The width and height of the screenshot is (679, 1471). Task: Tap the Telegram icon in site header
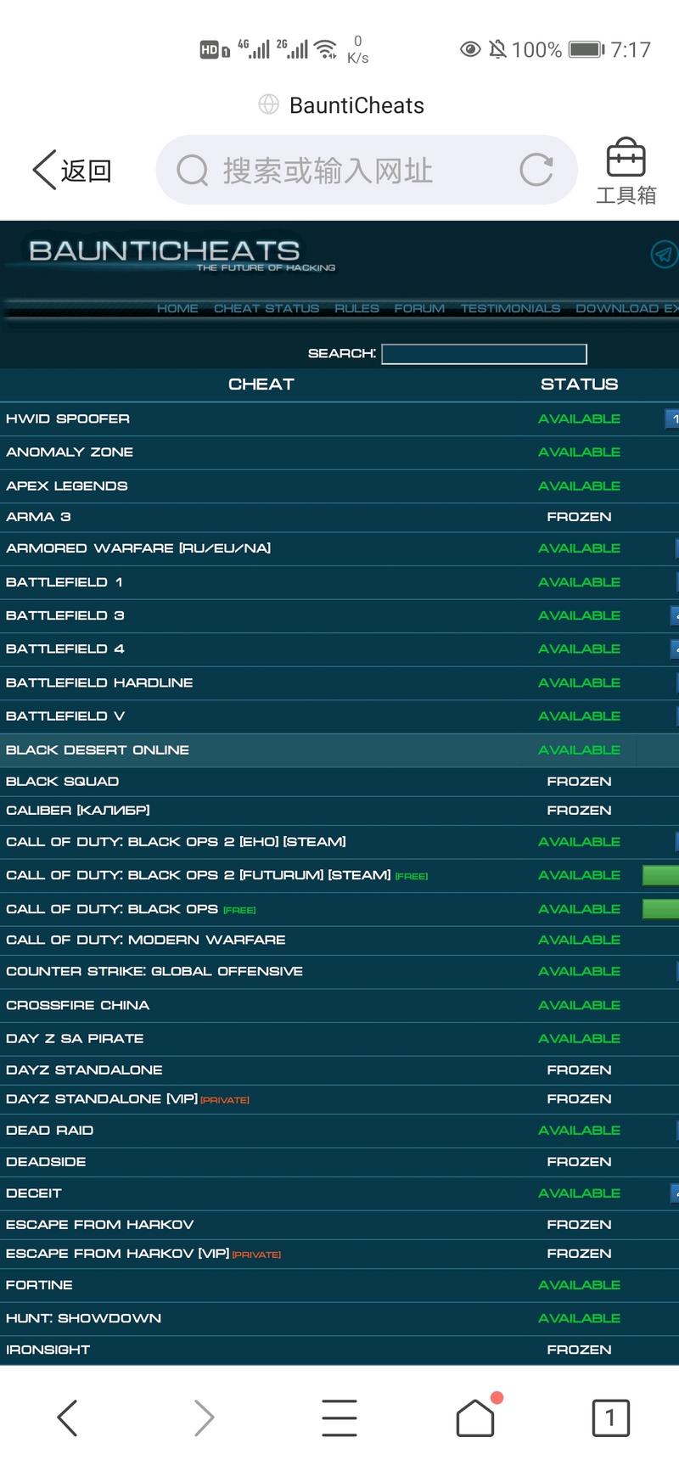coord(664,254)
